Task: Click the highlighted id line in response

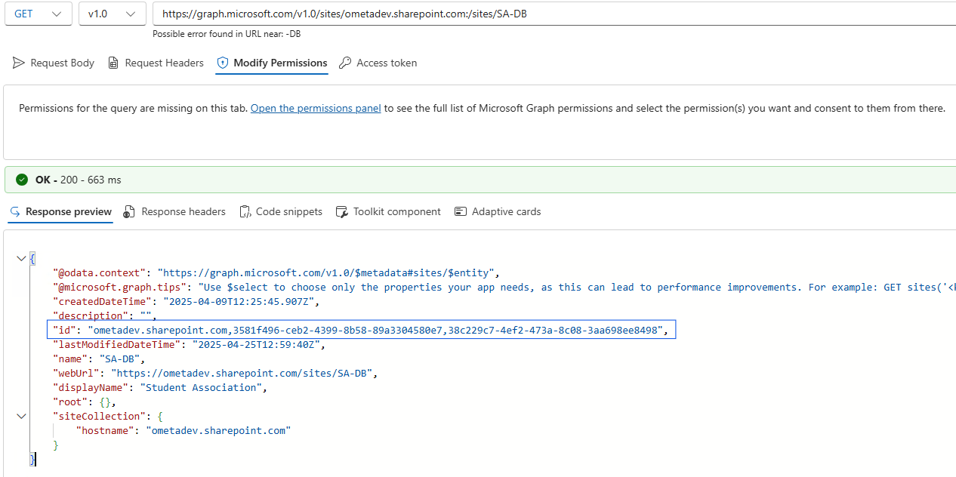Action: point(361,331)
